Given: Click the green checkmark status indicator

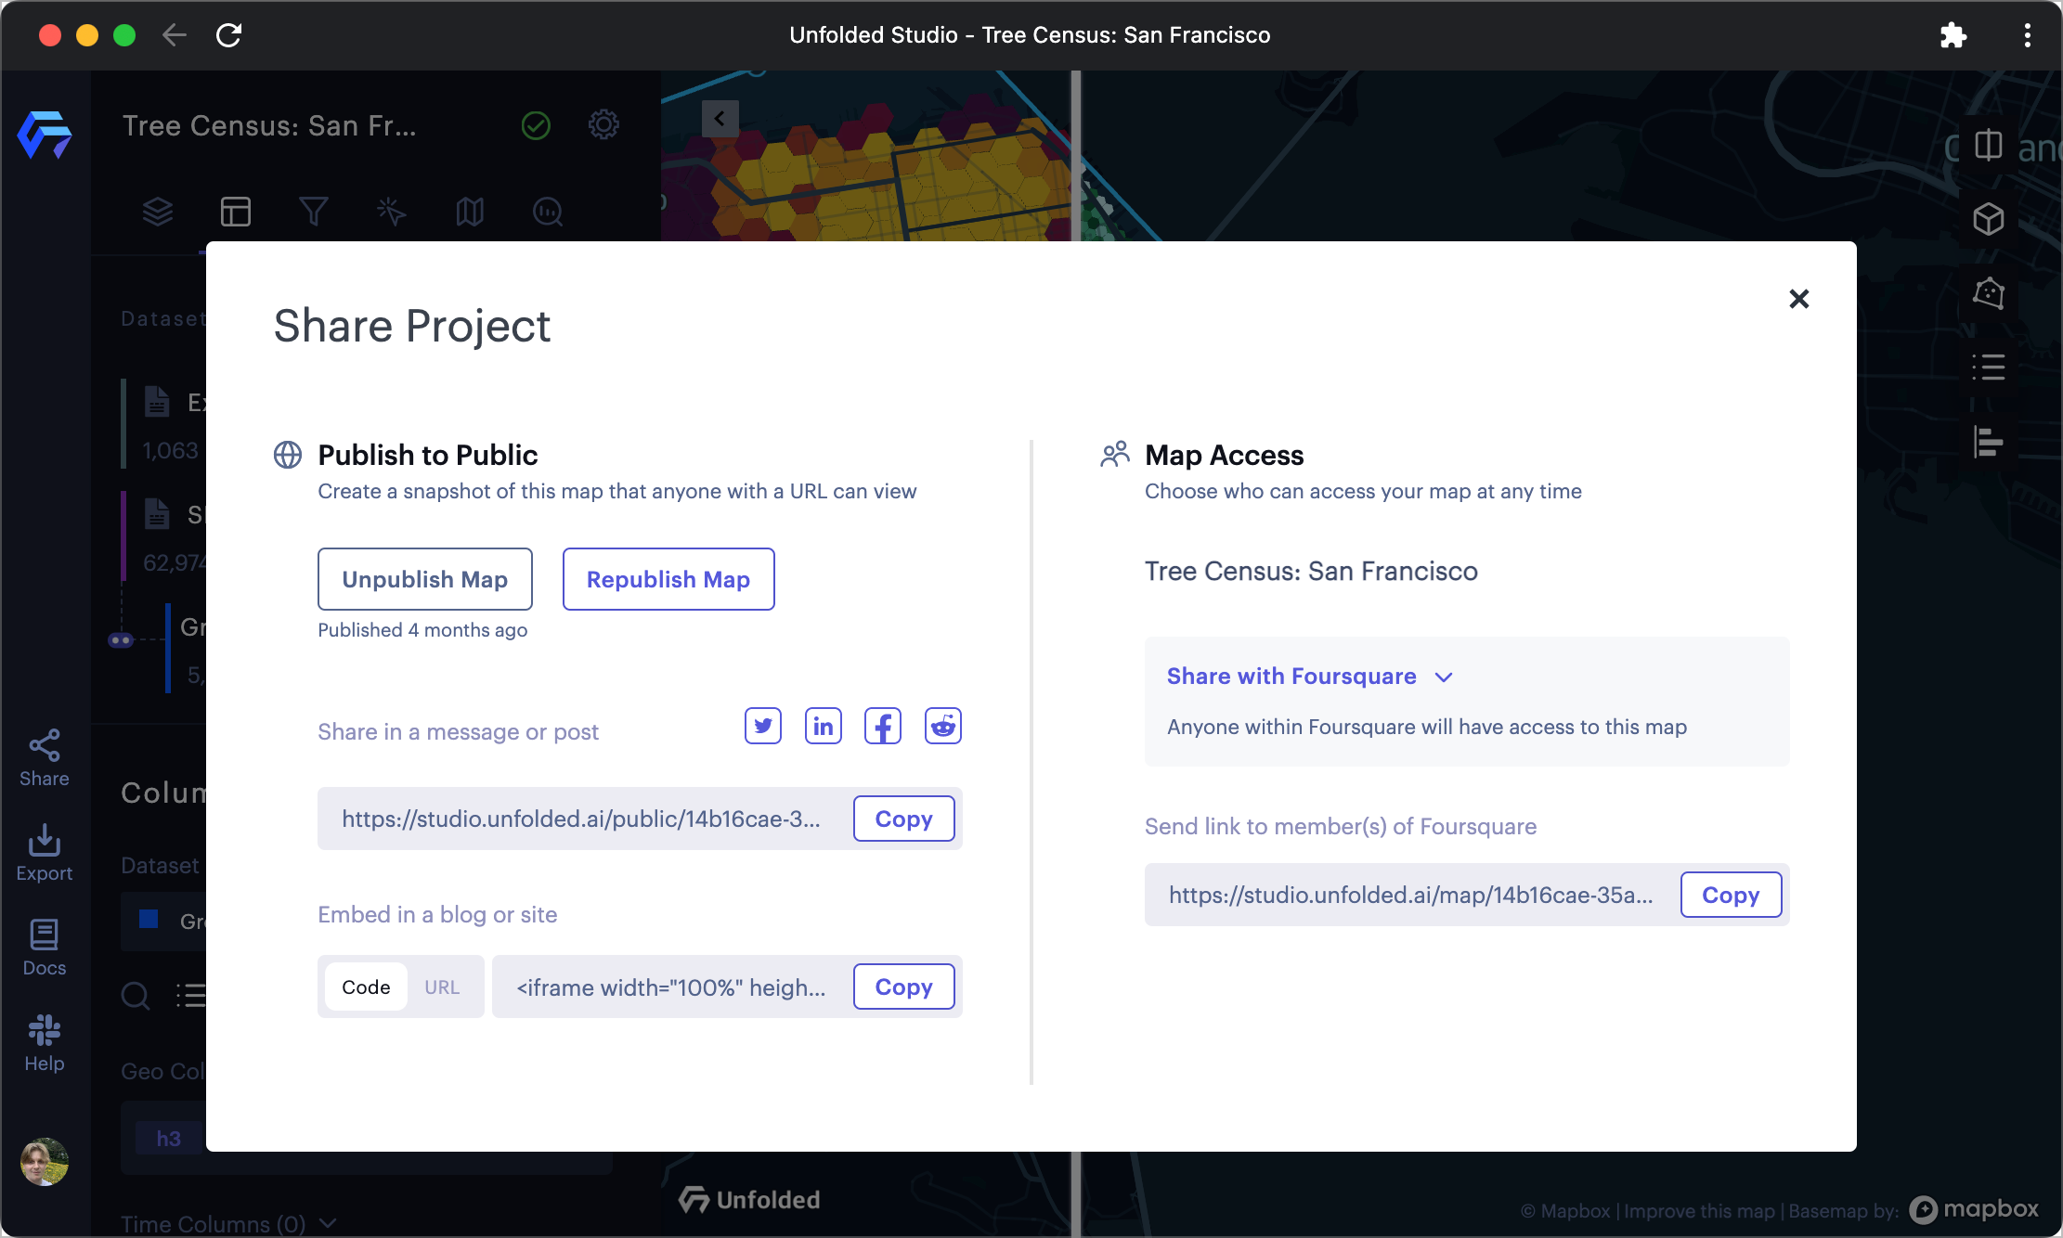Looking at the screenshot, I should (537, 125).
